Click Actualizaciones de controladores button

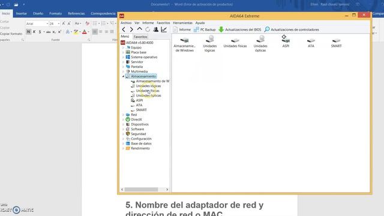point(292,29)
